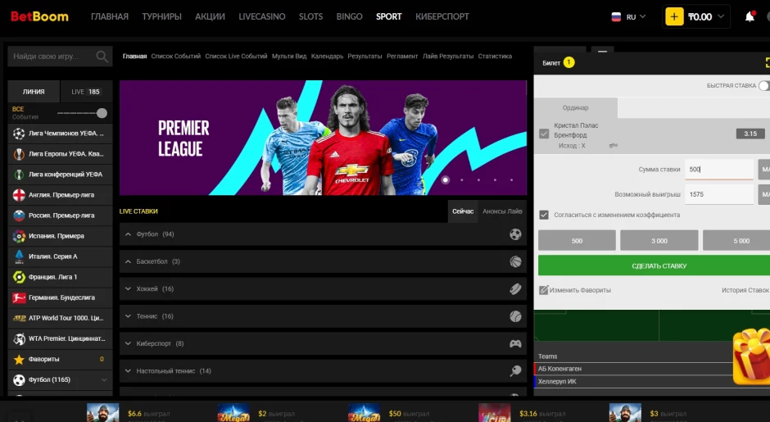
Task: Click the Италия Серия А icon
Action: pos(19,256)
